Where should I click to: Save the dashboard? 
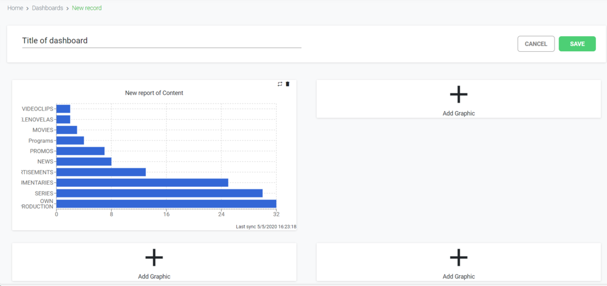click(x=577, y=44)
